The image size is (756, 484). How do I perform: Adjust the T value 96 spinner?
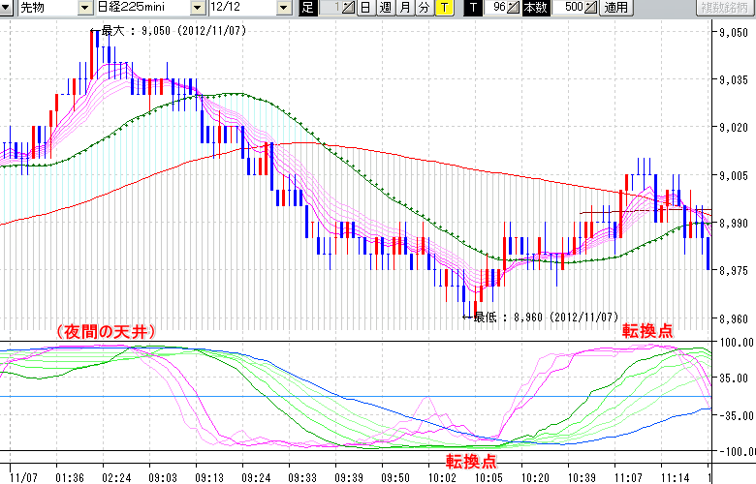(x=514, y=8)
